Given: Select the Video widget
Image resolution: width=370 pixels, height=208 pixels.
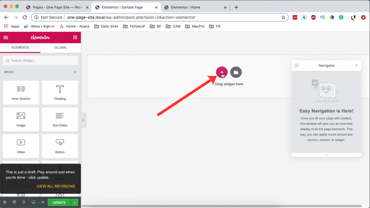Looking at the screenshot, I should [21, 146].
